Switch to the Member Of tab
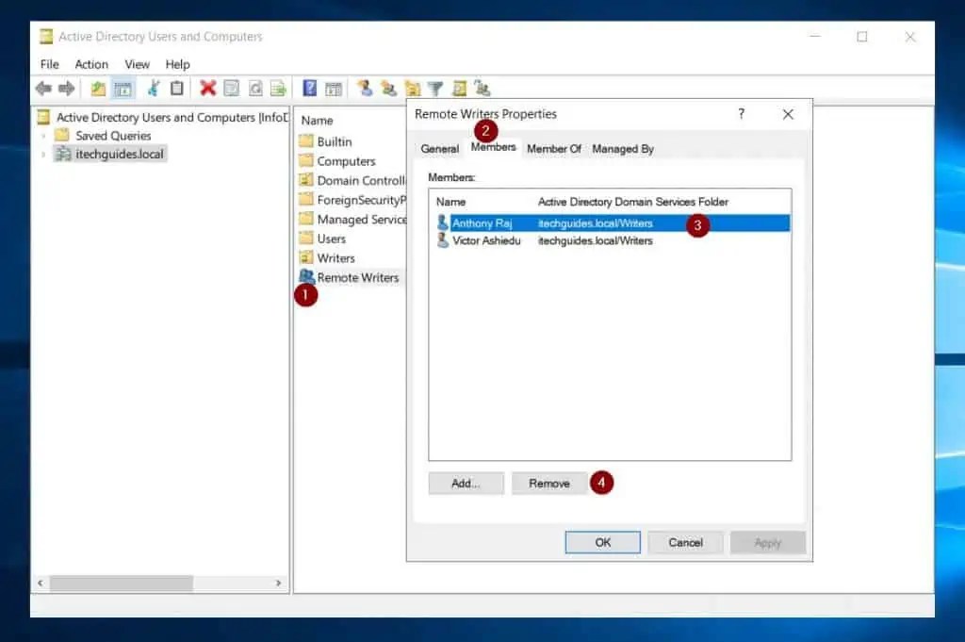The width and height of the screenshot is (965, 642). tap(554, 149)
